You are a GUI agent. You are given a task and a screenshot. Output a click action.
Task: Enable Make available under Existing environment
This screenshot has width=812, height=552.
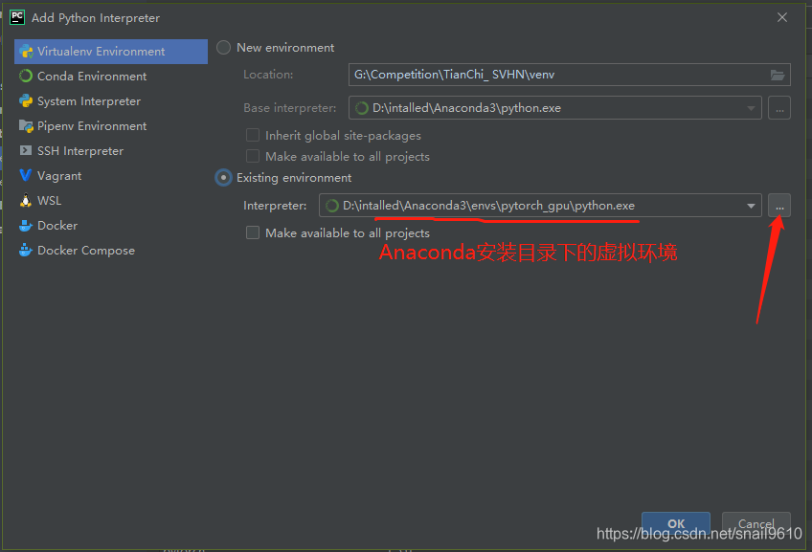tap(253, 232)
